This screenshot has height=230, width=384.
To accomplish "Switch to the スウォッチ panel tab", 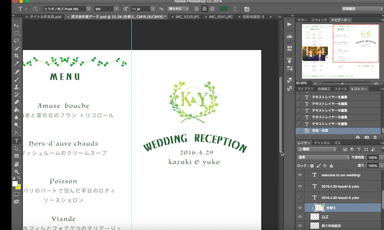I will [x=319, y=20].
